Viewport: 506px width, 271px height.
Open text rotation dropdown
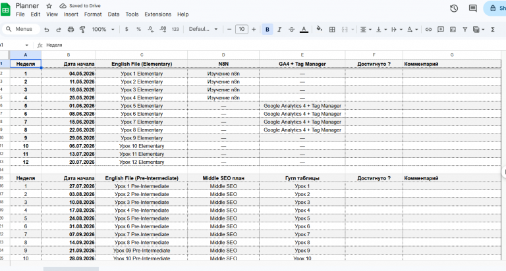point(412,30)
